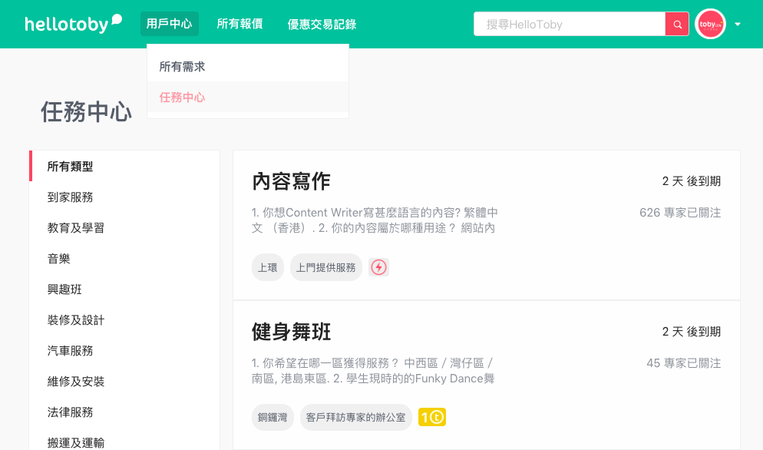
Task: Click the Content Writer description text
Action: click(375, 220)
